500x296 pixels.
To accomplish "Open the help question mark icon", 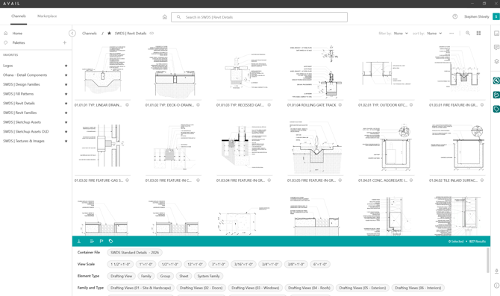I will (x=454, y=16).
